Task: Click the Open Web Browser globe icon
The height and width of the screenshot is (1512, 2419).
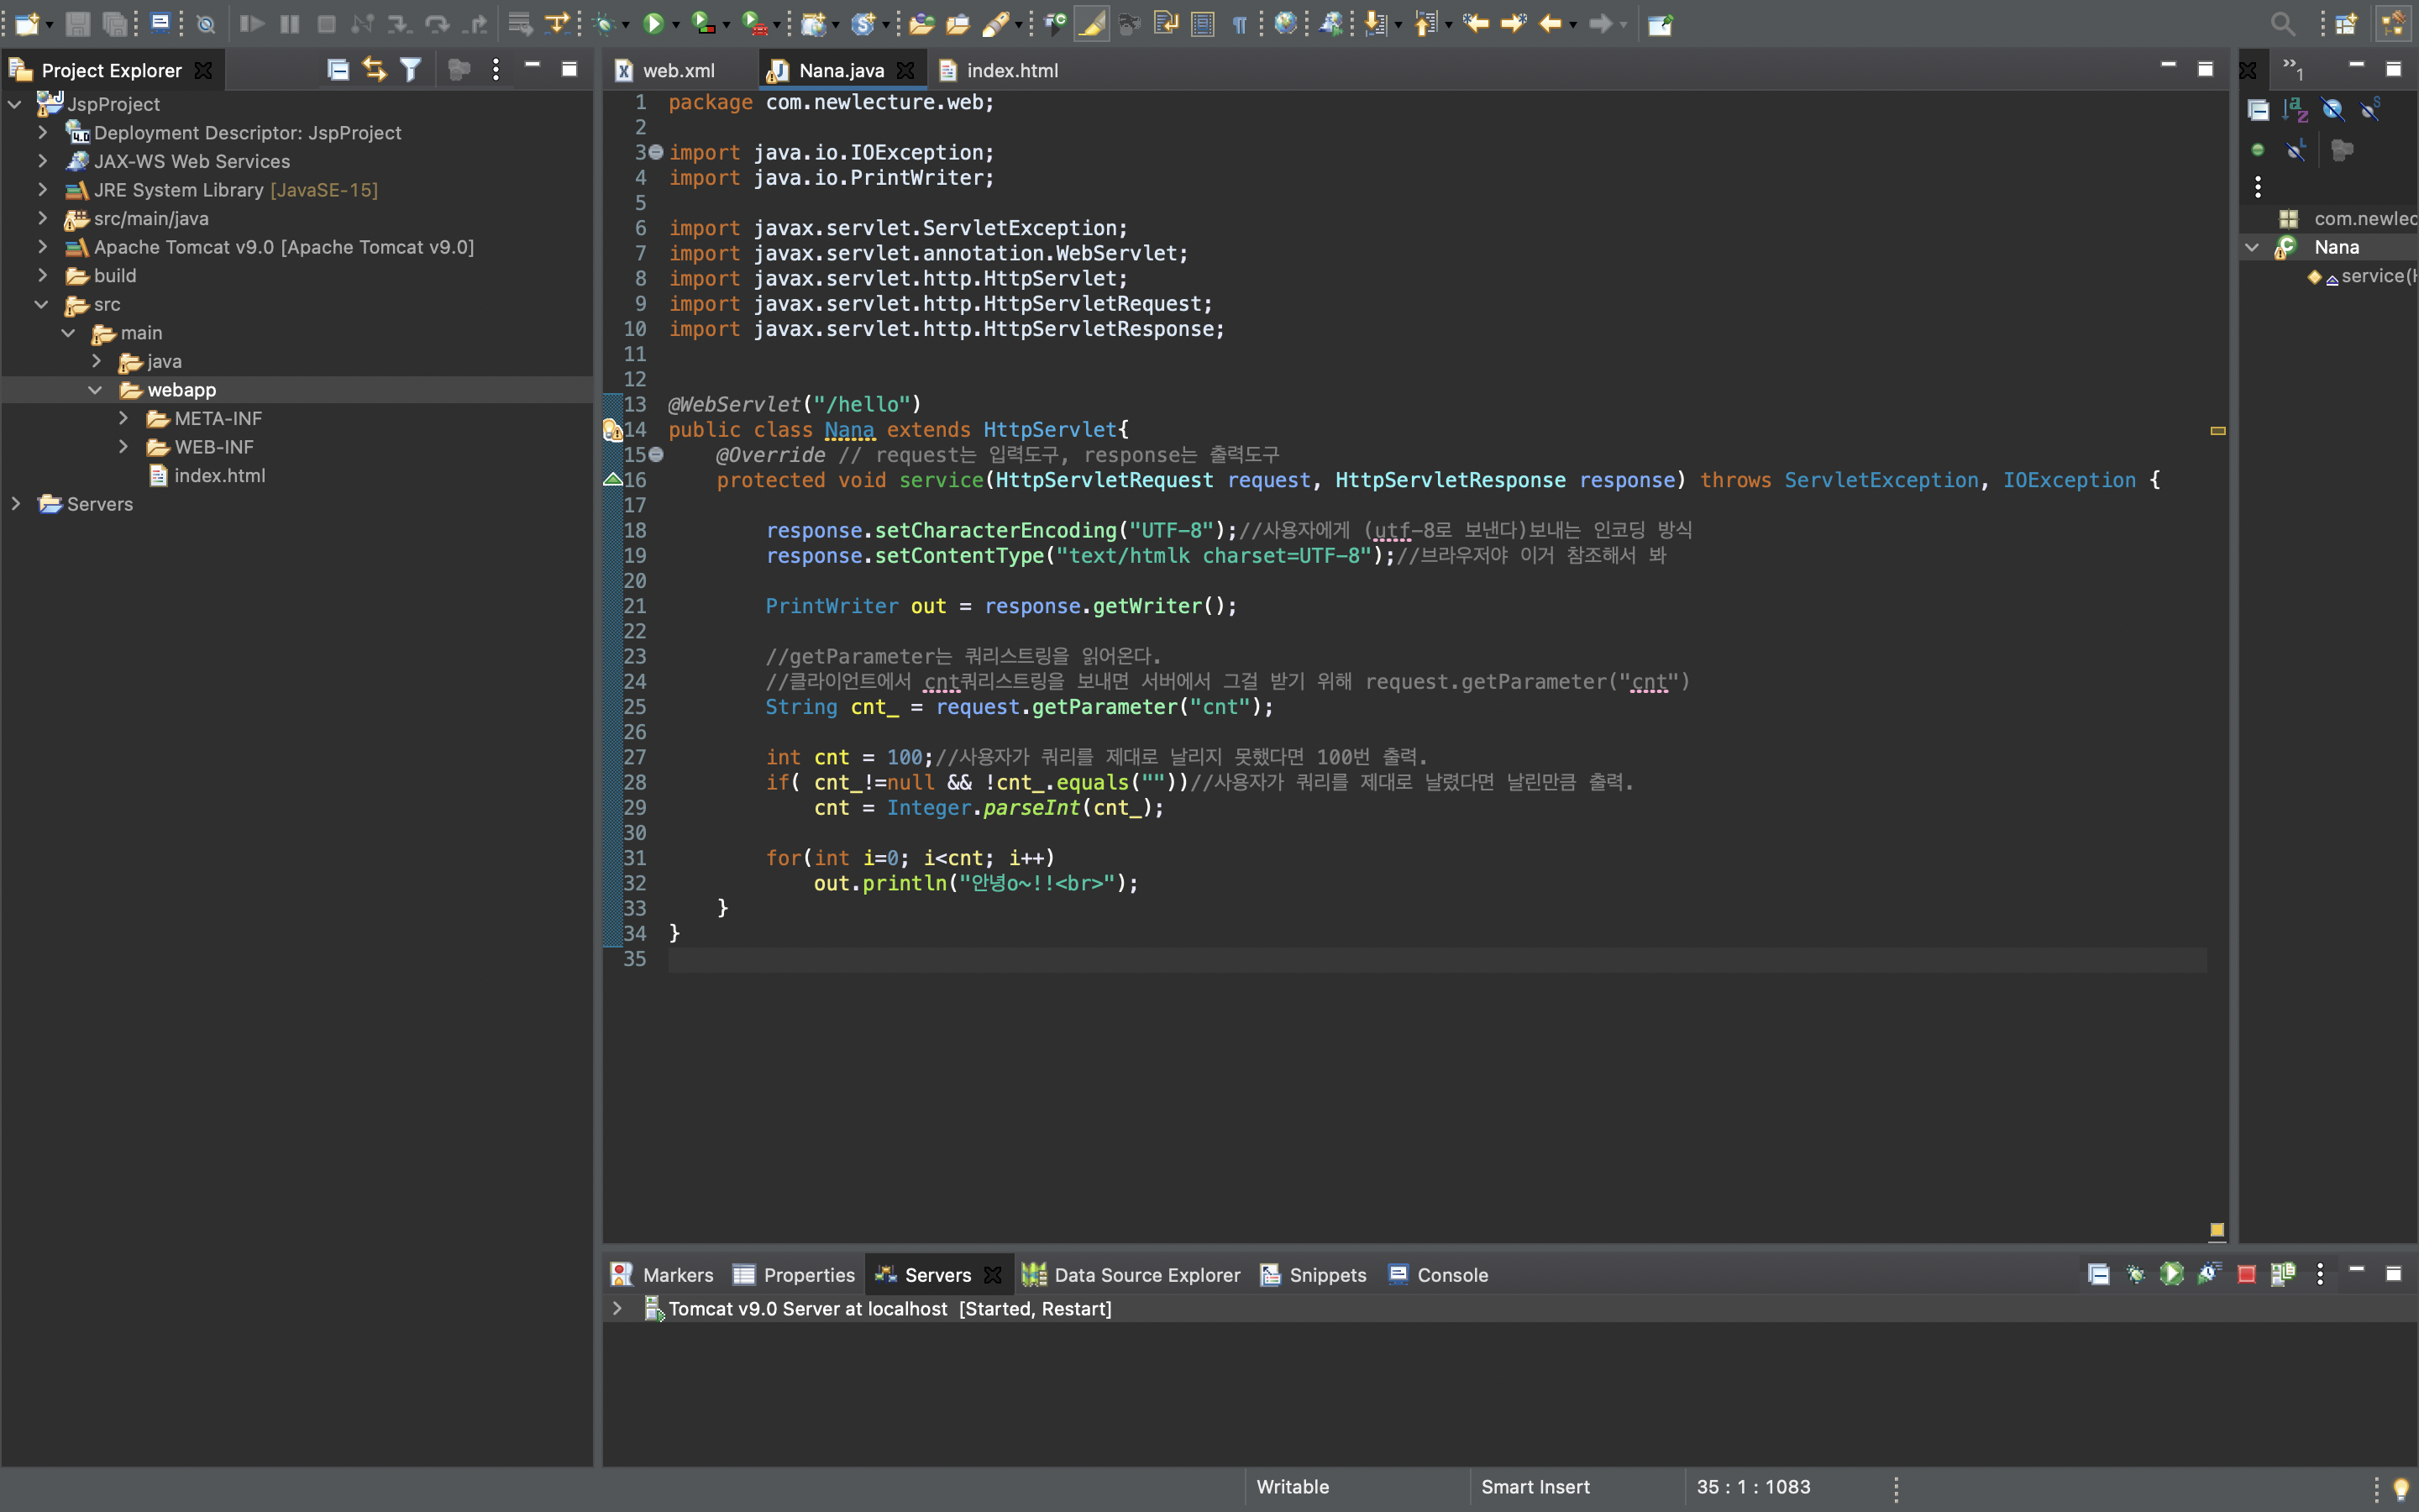Action: (1285, 24)
